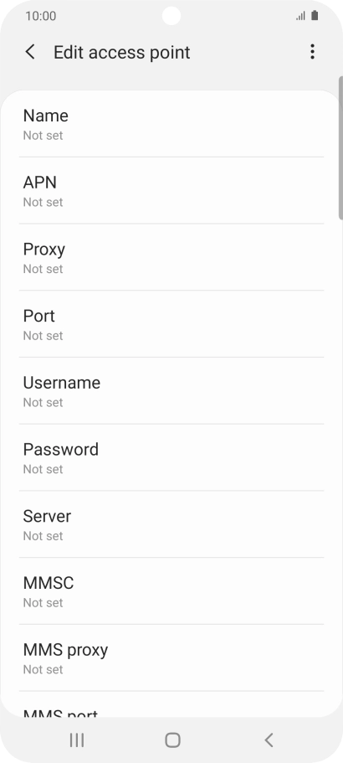This screenshot has height=763, width=343.
Task: Open the Name field
Action: point(171,124)
